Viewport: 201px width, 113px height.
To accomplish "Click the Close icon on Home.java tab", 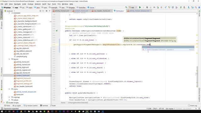I will pos(125,11).
